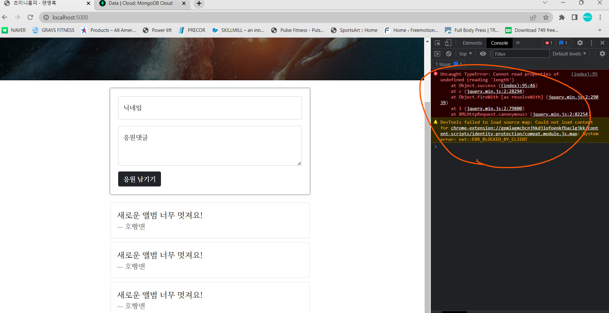Show more DevTools tabs

tap(518, 43)
